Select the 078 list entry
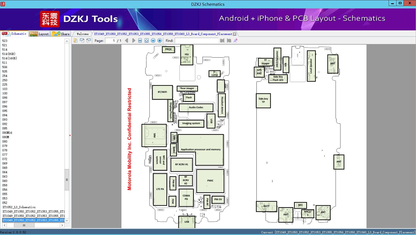Viewport: 416px width, 235px height. click(5, 150)
